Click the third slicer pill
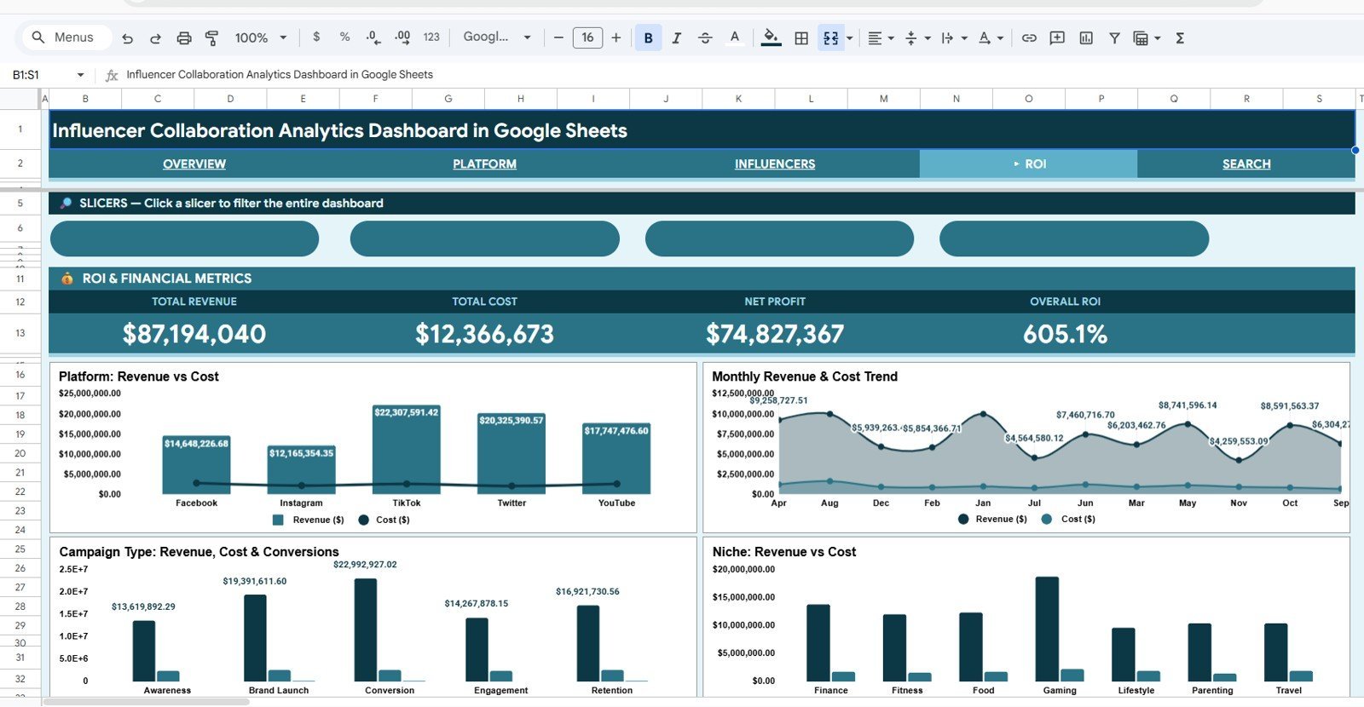This screenshot has width=1364, height=707. pos(779,239)
